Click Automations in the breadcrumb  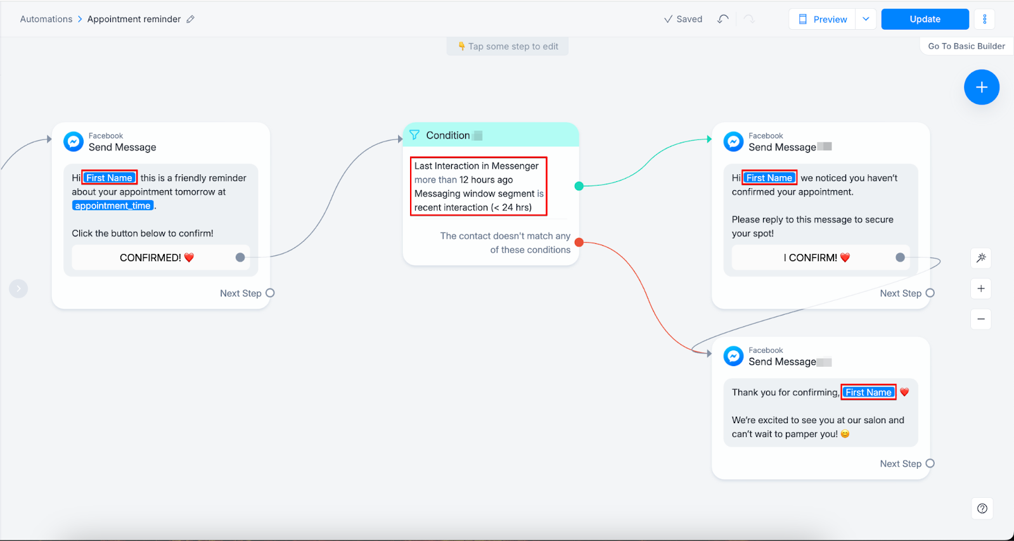46,19
